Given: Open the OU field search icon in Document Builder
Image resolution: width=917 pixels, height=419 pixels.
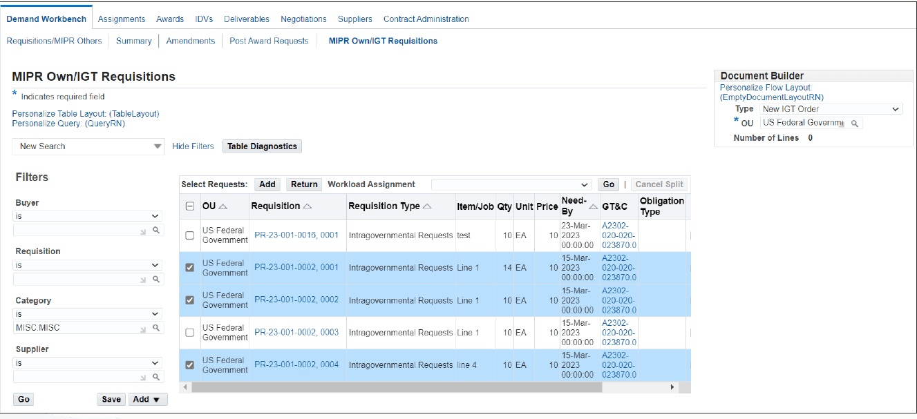Looking at the screenshot, I should coord(855,124).
